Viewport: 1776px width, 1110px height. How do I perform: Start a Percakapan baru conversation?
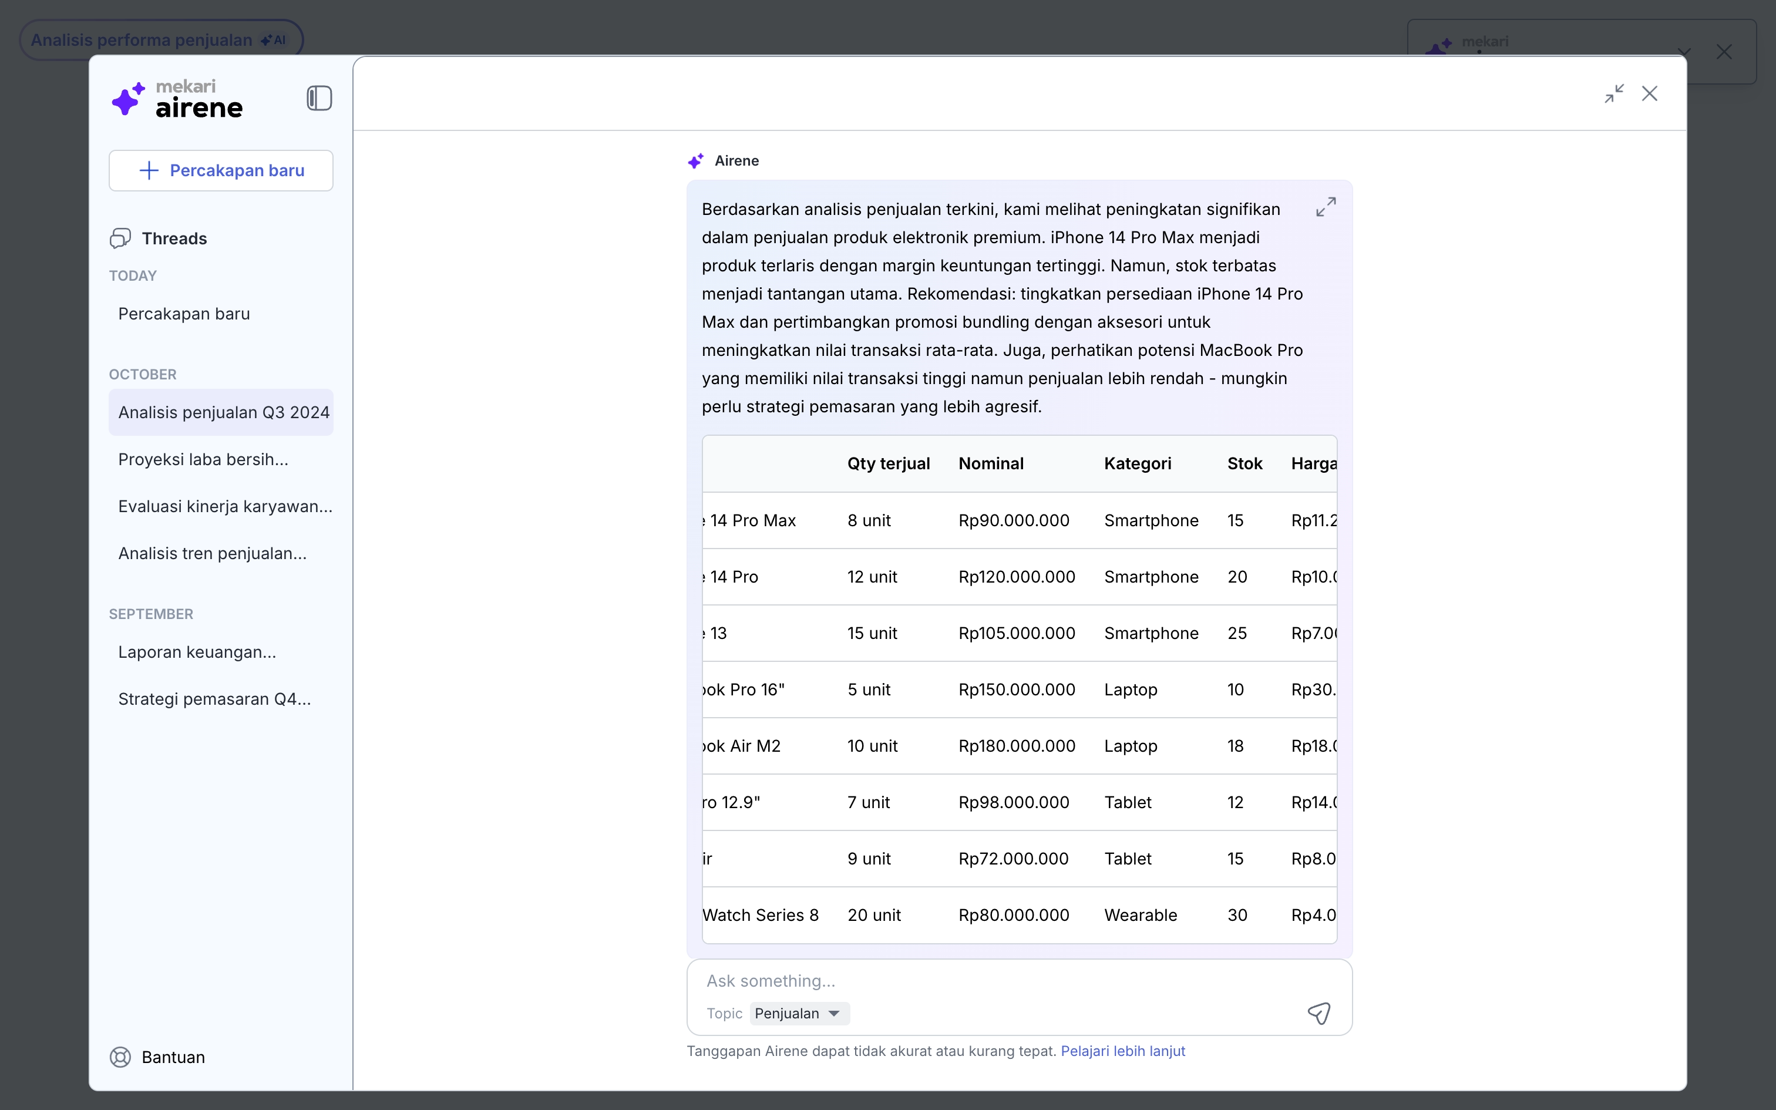pos(221,170)
